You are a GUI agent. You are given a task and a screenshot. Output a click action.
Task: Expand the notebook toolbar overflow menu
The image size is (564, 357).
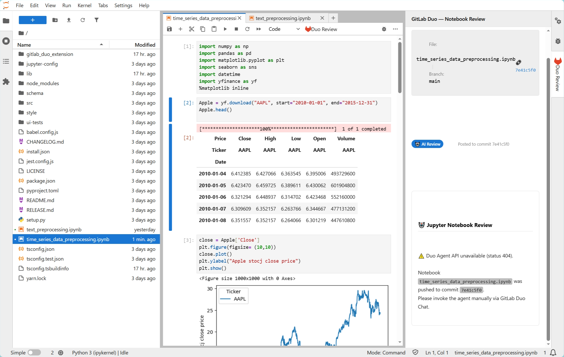tap(395, 29)
